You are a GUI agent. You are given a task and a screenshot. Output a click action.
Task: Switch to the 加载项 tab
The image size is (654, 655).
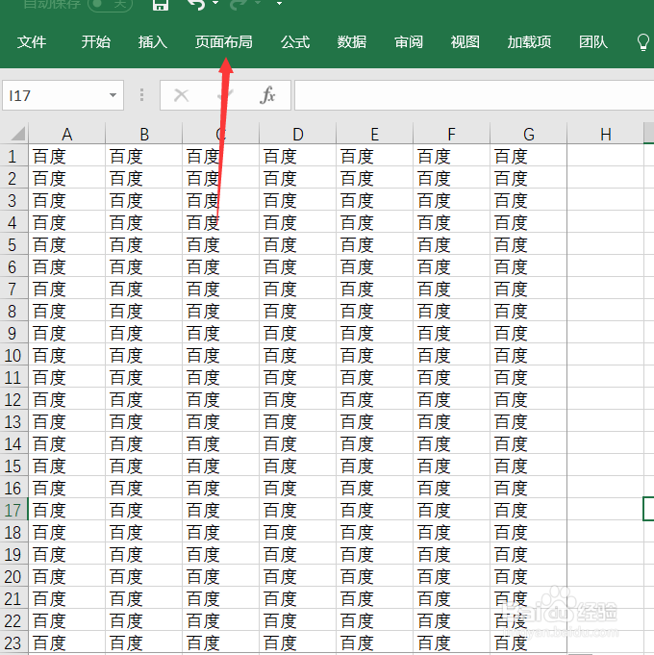coord(530,42)
